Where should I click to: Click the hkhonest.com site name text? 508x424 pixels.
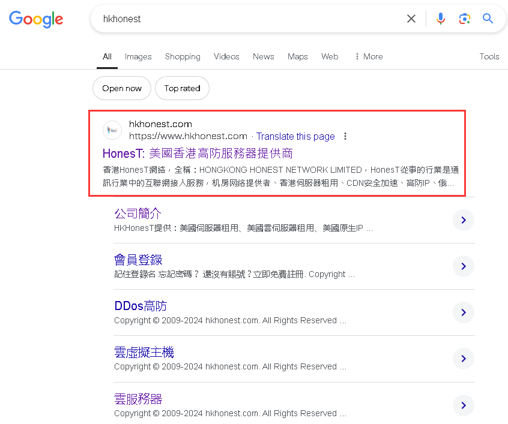(x=160, y=124)
